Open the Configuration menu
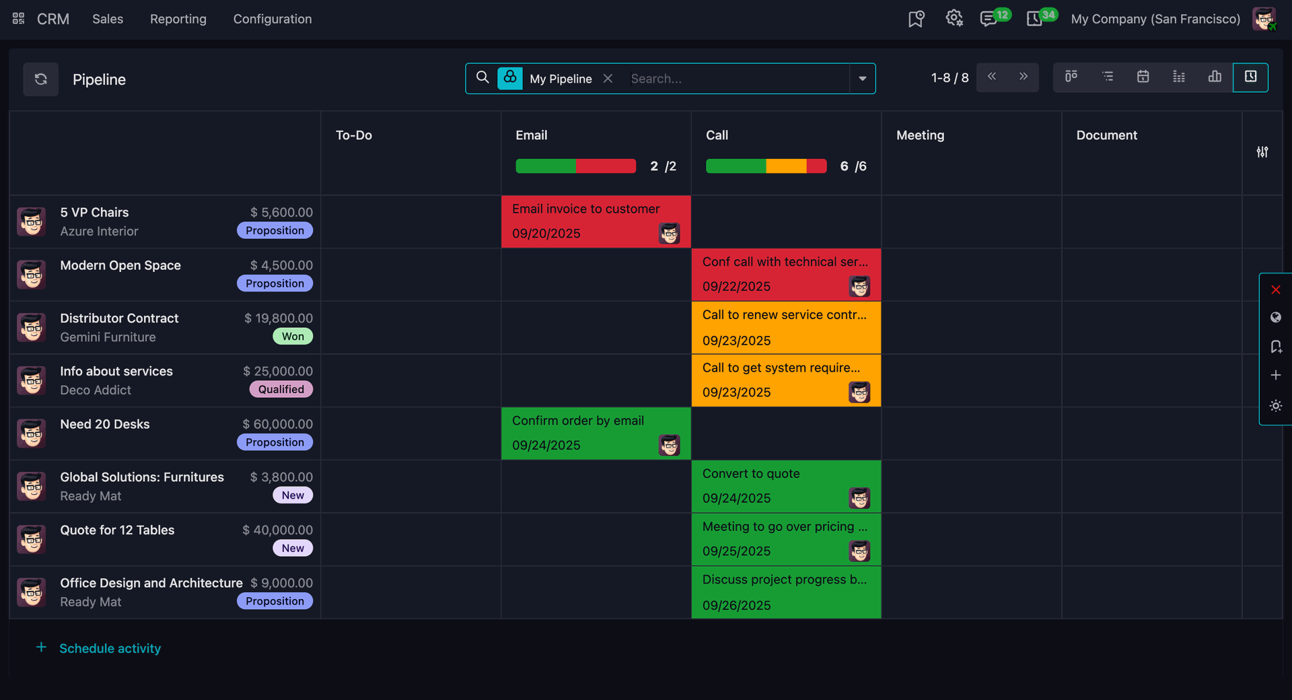 (273, 19)
